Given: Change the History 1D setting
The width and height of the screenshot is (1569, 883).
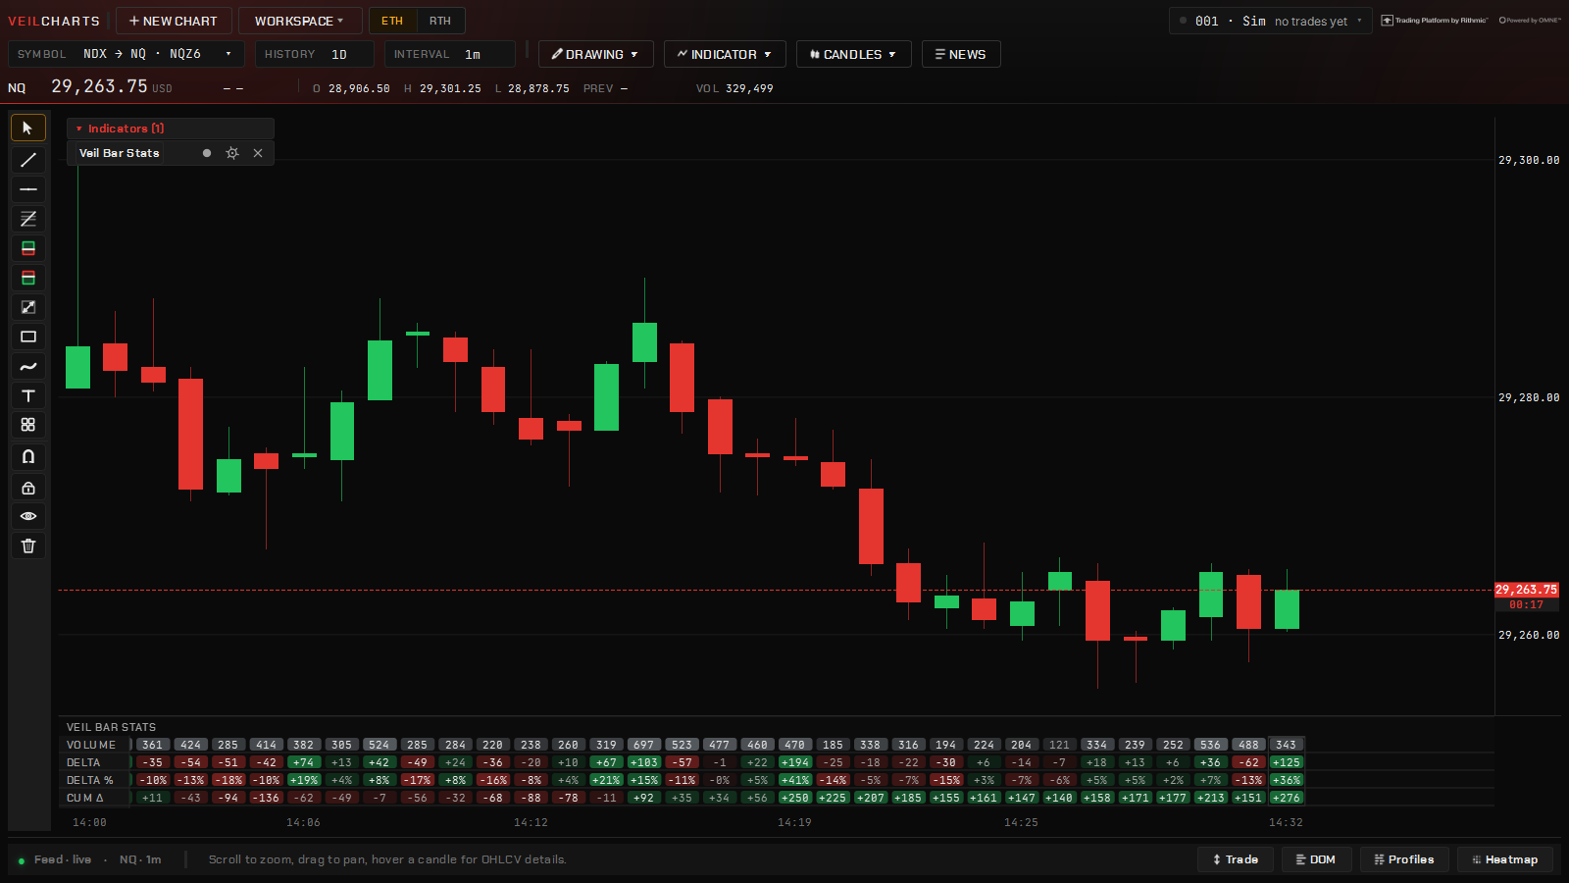Looking at the screenshot, I should pos(315,54).
